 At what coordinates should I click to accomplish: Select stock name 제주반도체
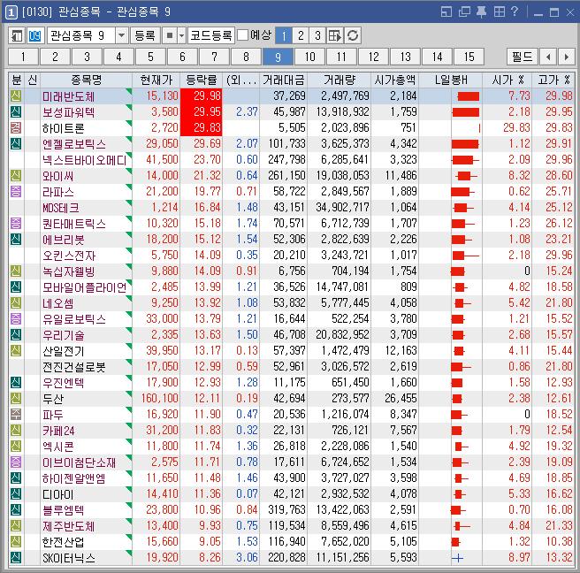[68, 526]
